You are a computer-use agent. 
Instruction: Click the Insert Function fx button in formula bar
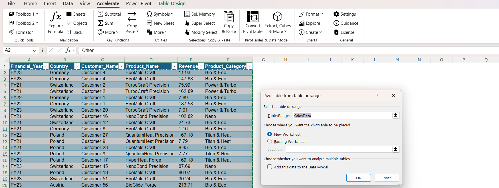(68, 50)
